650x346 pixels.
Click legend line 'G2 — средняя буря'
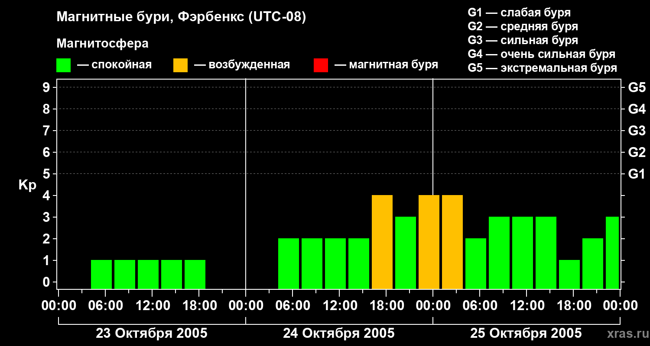click(523, 26)
